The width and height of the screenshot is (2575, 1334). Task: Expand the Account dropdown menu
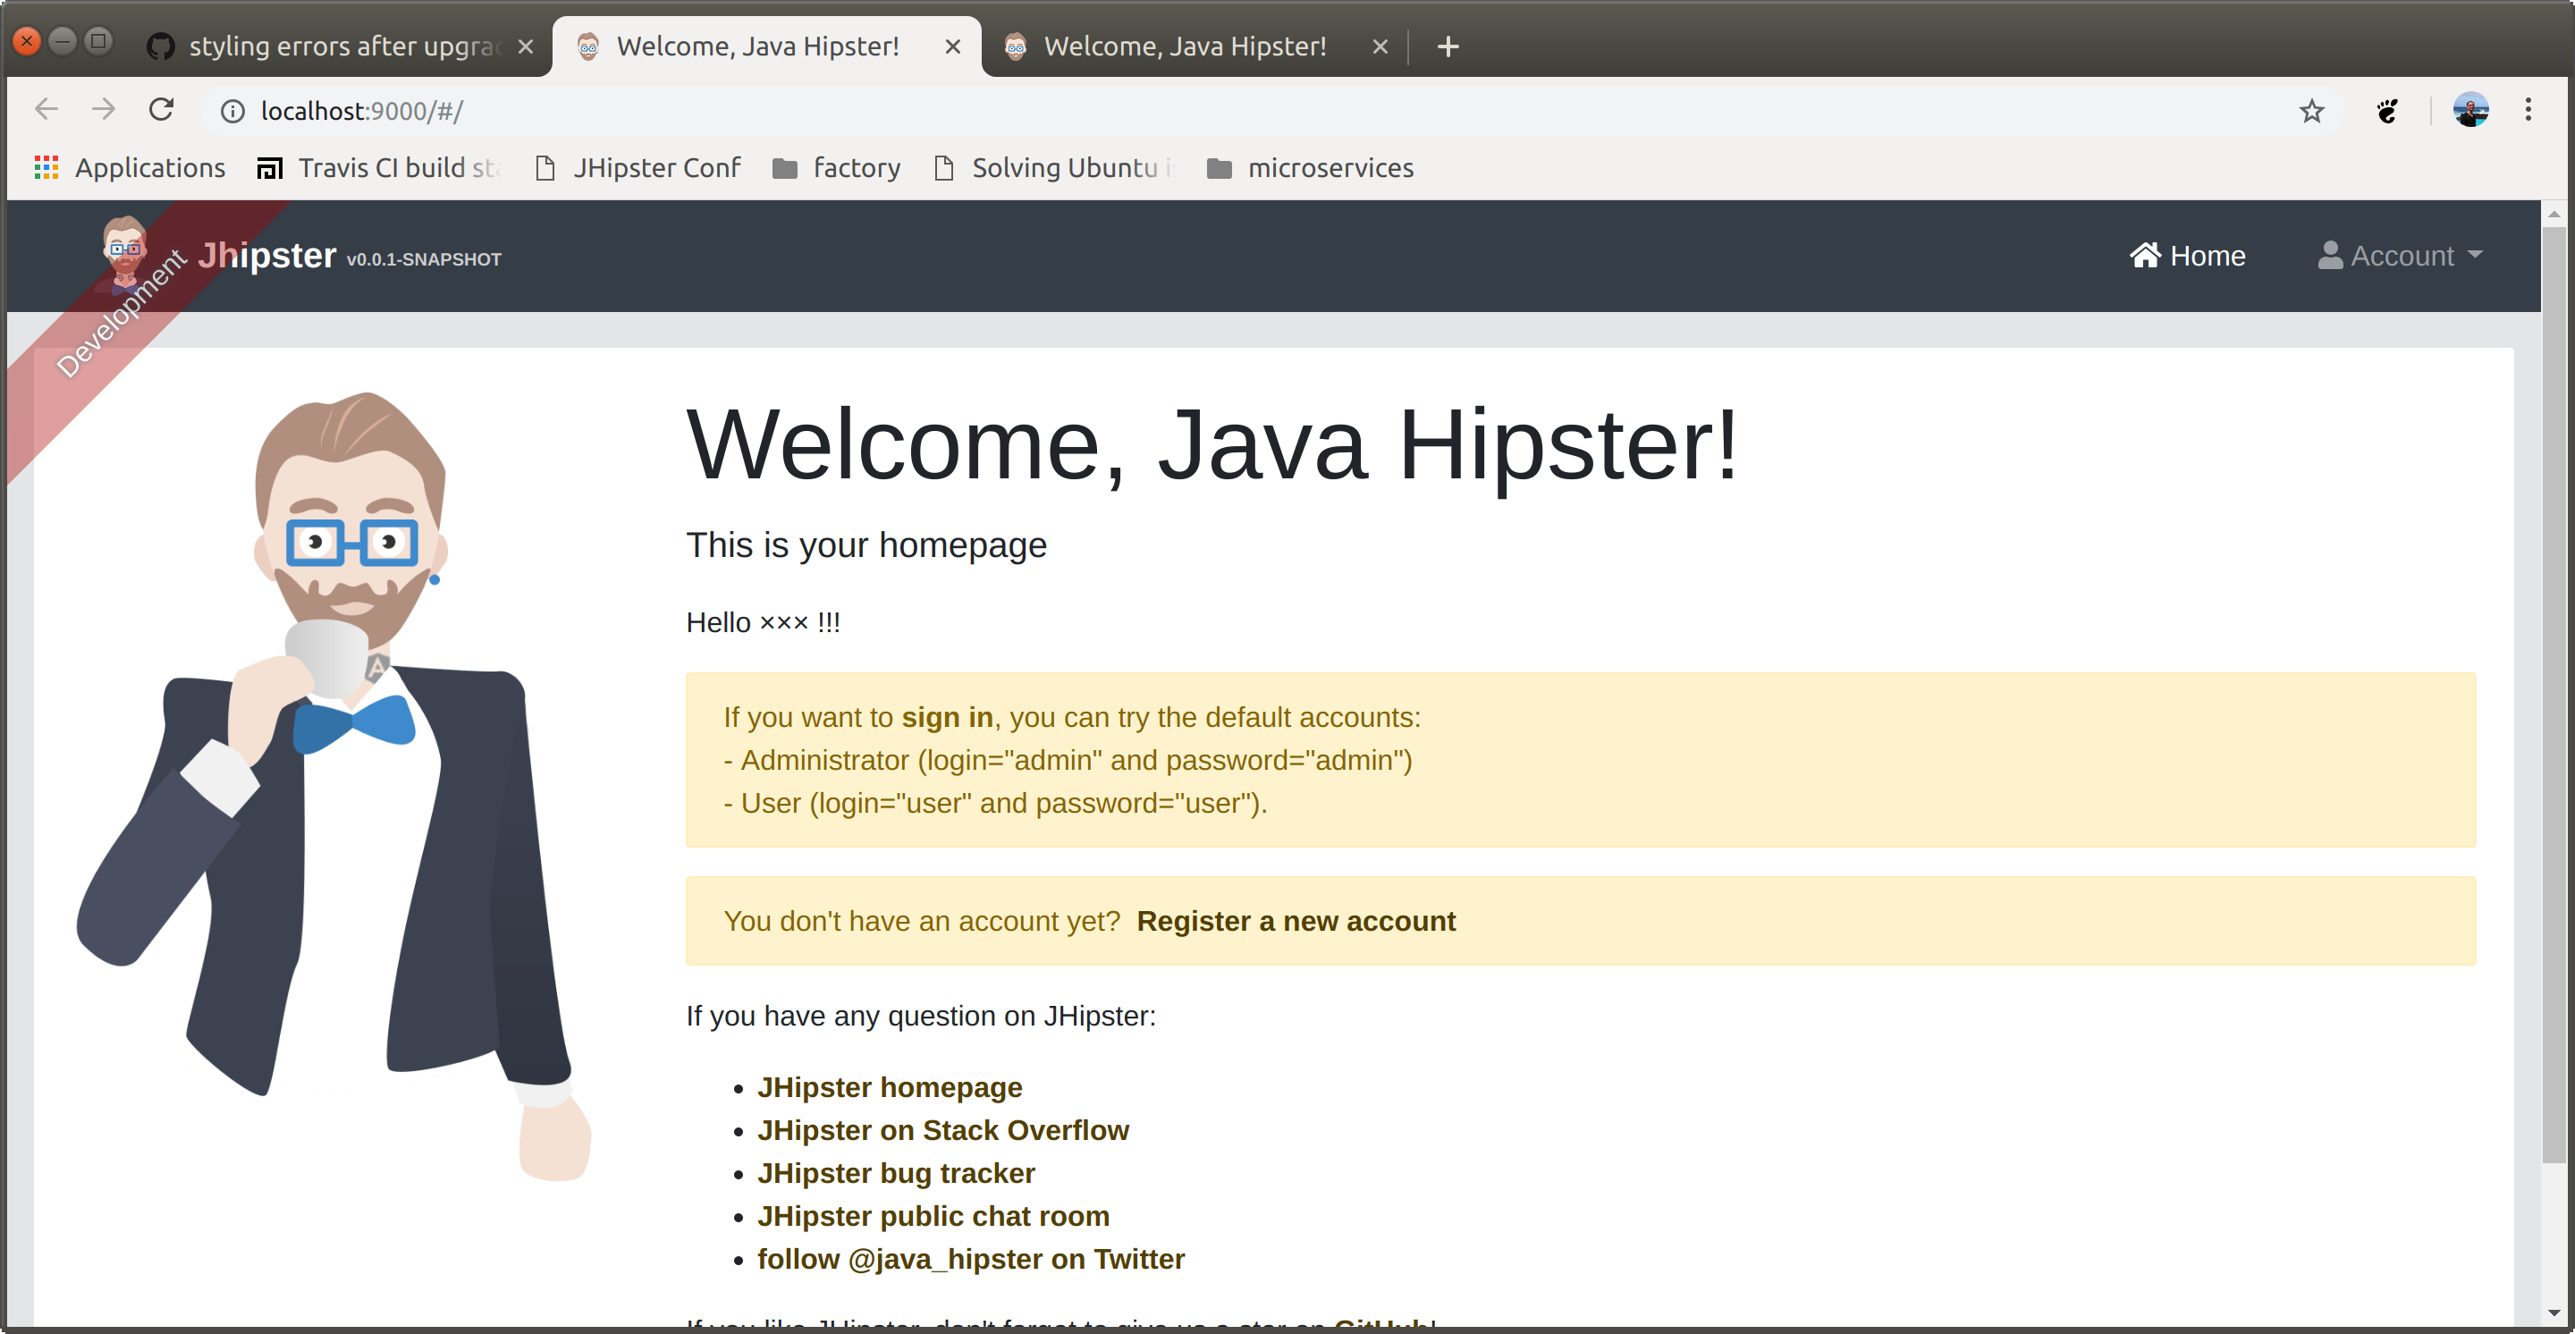pyautogui.click(x=2400, y=256)
